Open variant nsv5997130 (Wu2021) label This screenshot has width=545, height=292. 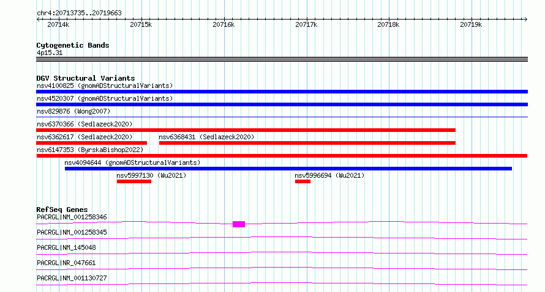[x=151, y=175]
